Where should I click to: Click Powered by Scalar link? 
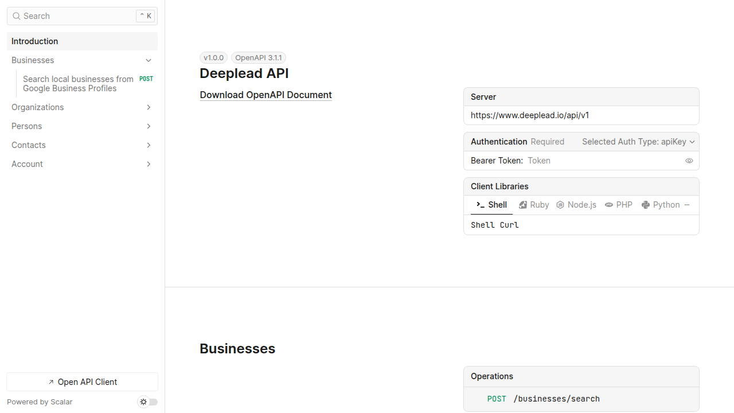pyautogui.click(x=40, y=402)
